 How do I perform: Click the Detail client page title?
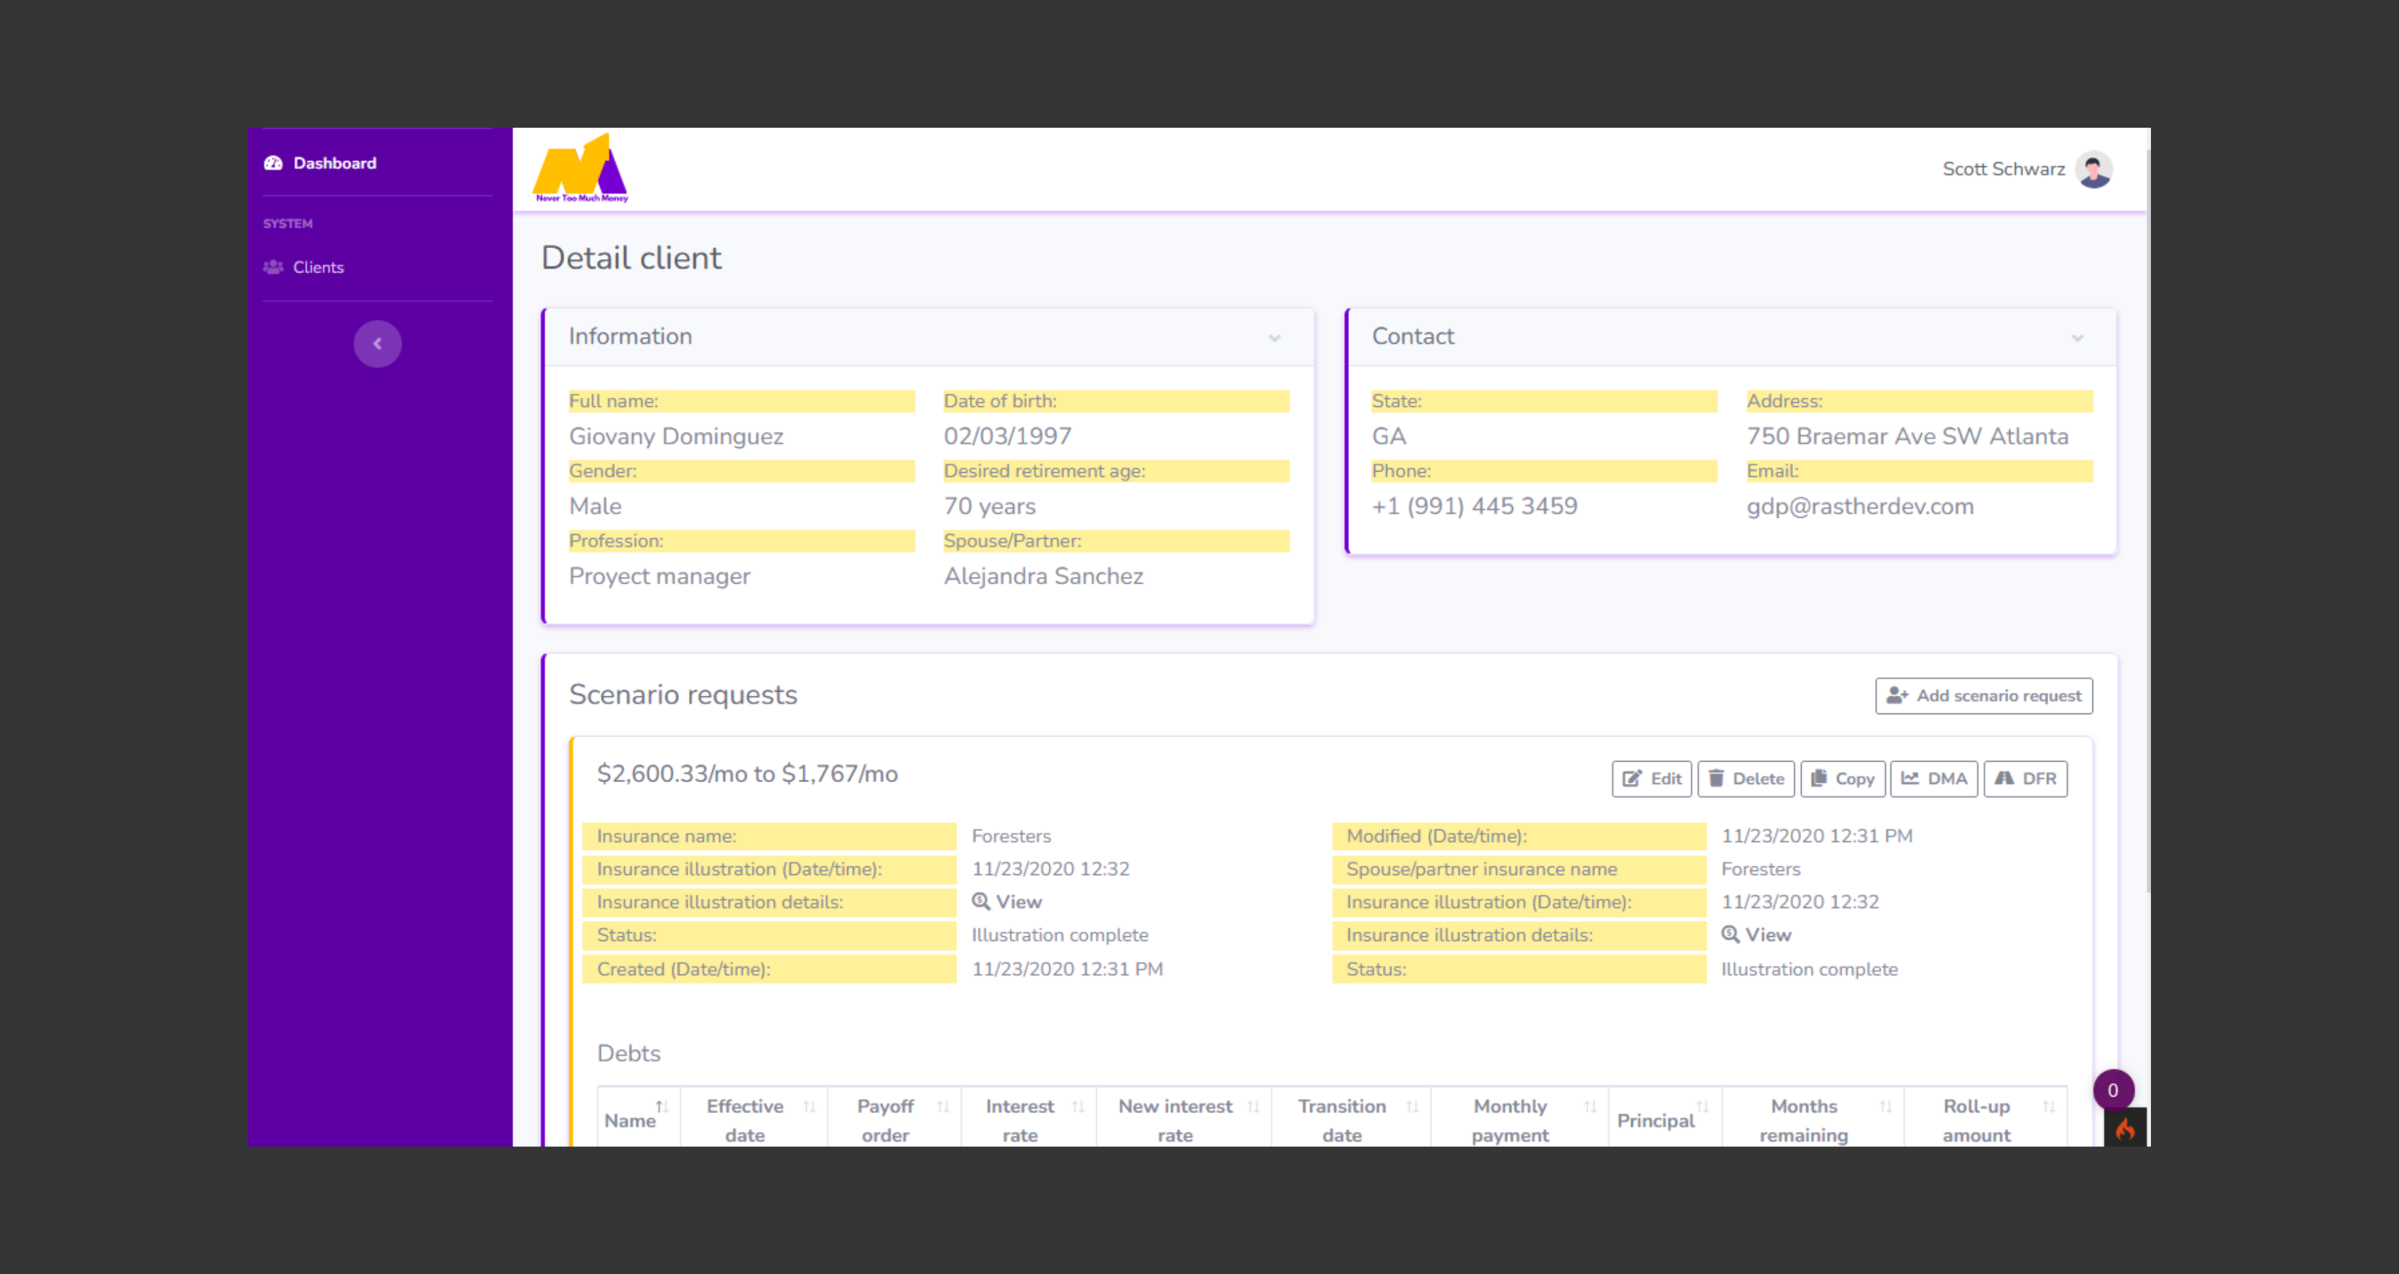(631, 258)
